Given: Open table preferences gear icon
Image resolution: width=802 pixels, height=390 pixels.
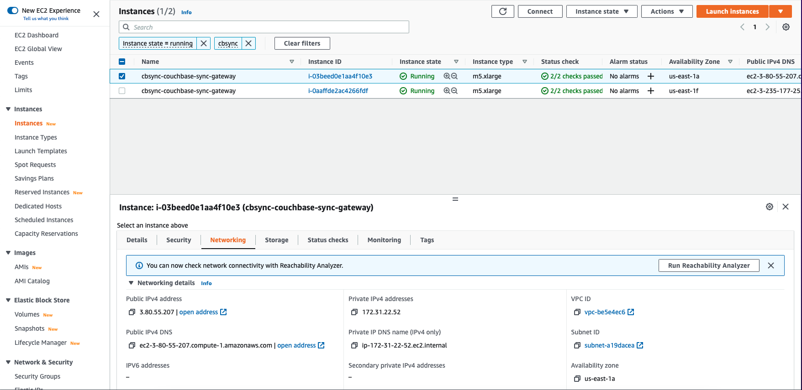Looking at the screenshot, I should pyautogui.click(x=786, y=27).
